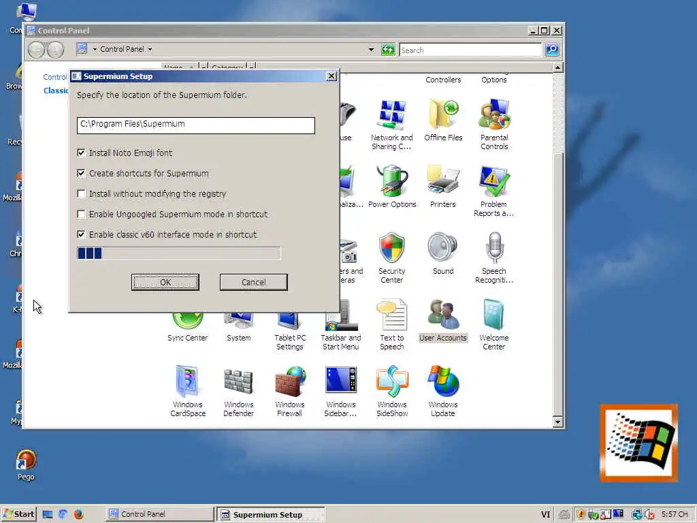The image size is (697, 523).
Task: Open Speech Recognition microphone icon
Action: click(494, 248)
